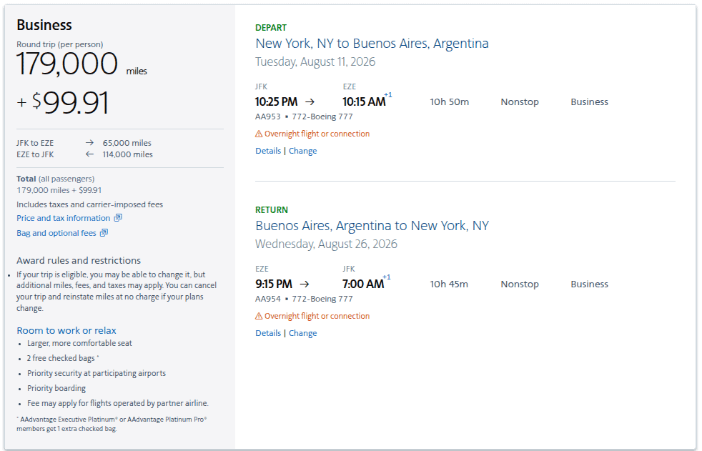Click the 772-Boeing 777 aircraft text for AA953
Screen dimensions: 702x451
point(322,116)
